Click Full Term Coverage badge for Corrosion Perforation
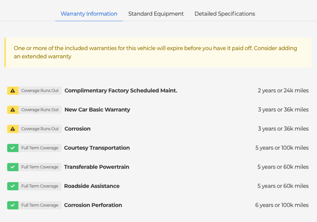 point(40,205)
